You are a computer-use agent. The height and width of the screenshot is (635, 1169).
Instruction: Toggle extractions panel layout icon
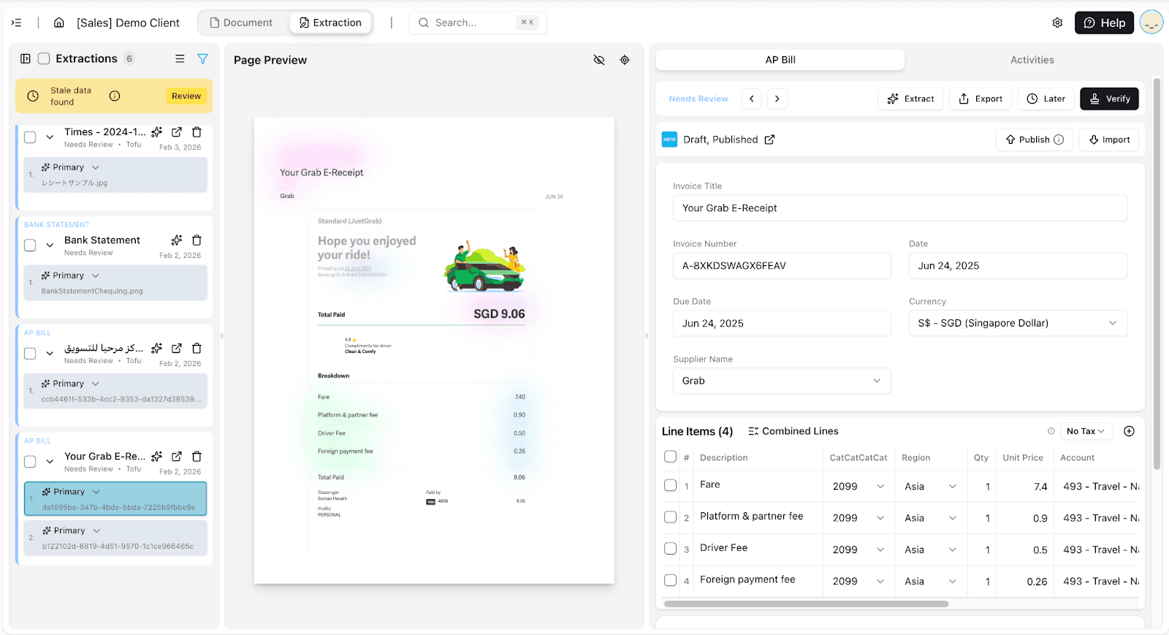click(x=26, y=58)
